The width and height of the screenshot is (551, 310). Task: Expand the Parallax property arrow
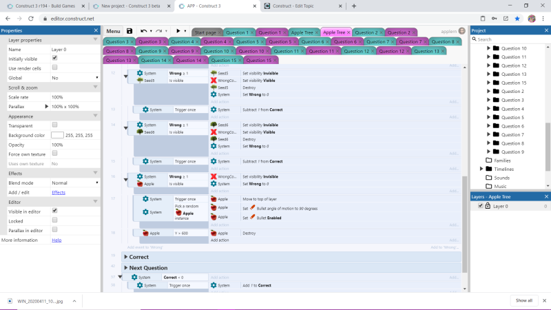point(46,107)
